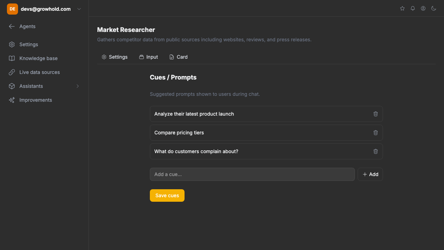Image resolution: width=444 pixels, height=250 pixels.
Task: Click the Save cues button
Action: point(167,195)
